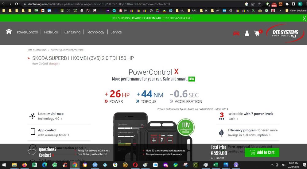
Task: Click the 2.0 TDI 150HP POWERCONTROL breadcrumb
Action: (x=67, y=50)
